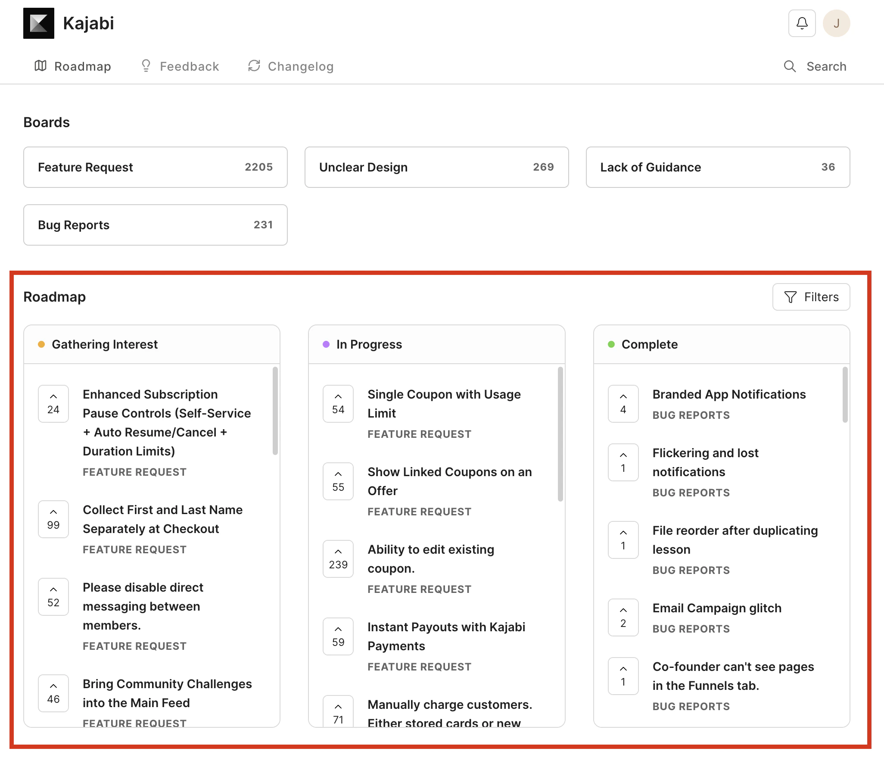This screenshot has width=884, height=767.
Task: Open Instant Payouts with Kajabi Payments post
Action: pyautogui.click(x=446, y=636)
